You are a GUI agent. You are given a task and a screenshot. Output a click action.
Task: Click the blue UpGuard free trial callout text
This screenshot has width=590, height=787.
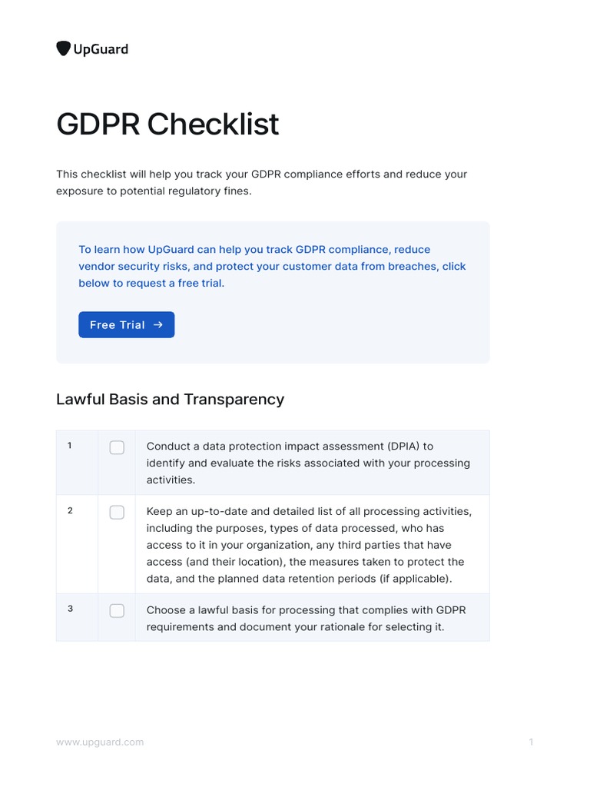coord(272,266)
